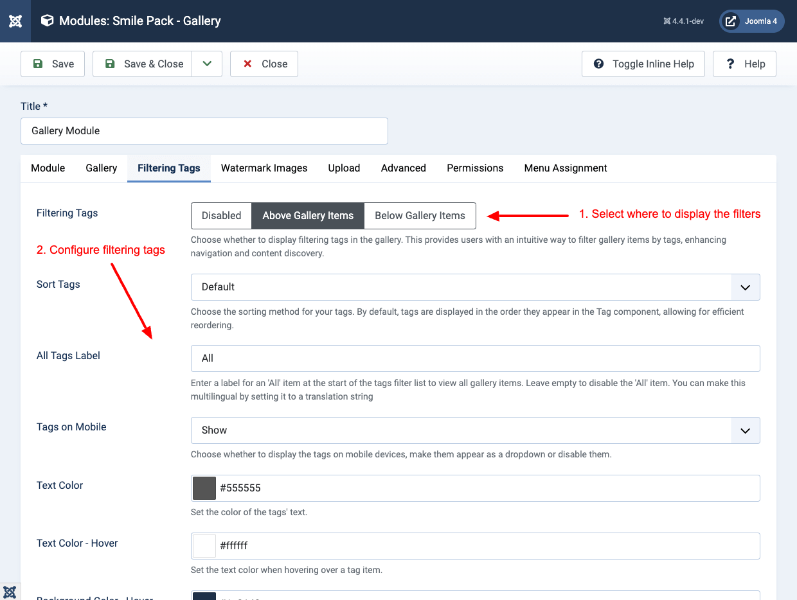Choose Above Gallery Items option
Screen dimensions: 797x600
308,215
